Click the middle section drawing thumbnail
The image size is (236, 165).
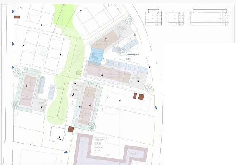(x=176, y=19)
